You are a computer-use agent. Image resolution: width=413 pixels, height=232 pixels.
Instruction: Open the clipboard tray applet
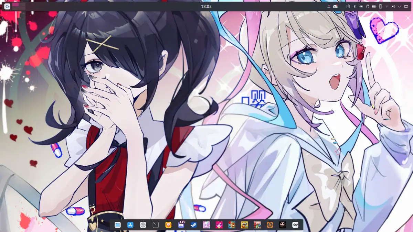tap(348, 7)
